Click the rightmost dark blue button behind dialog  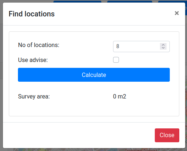172,1
